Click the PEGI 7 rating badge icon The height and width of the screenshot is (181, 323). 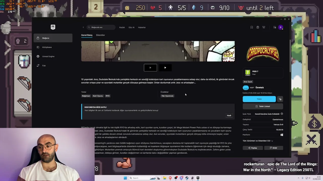(248, 73)
